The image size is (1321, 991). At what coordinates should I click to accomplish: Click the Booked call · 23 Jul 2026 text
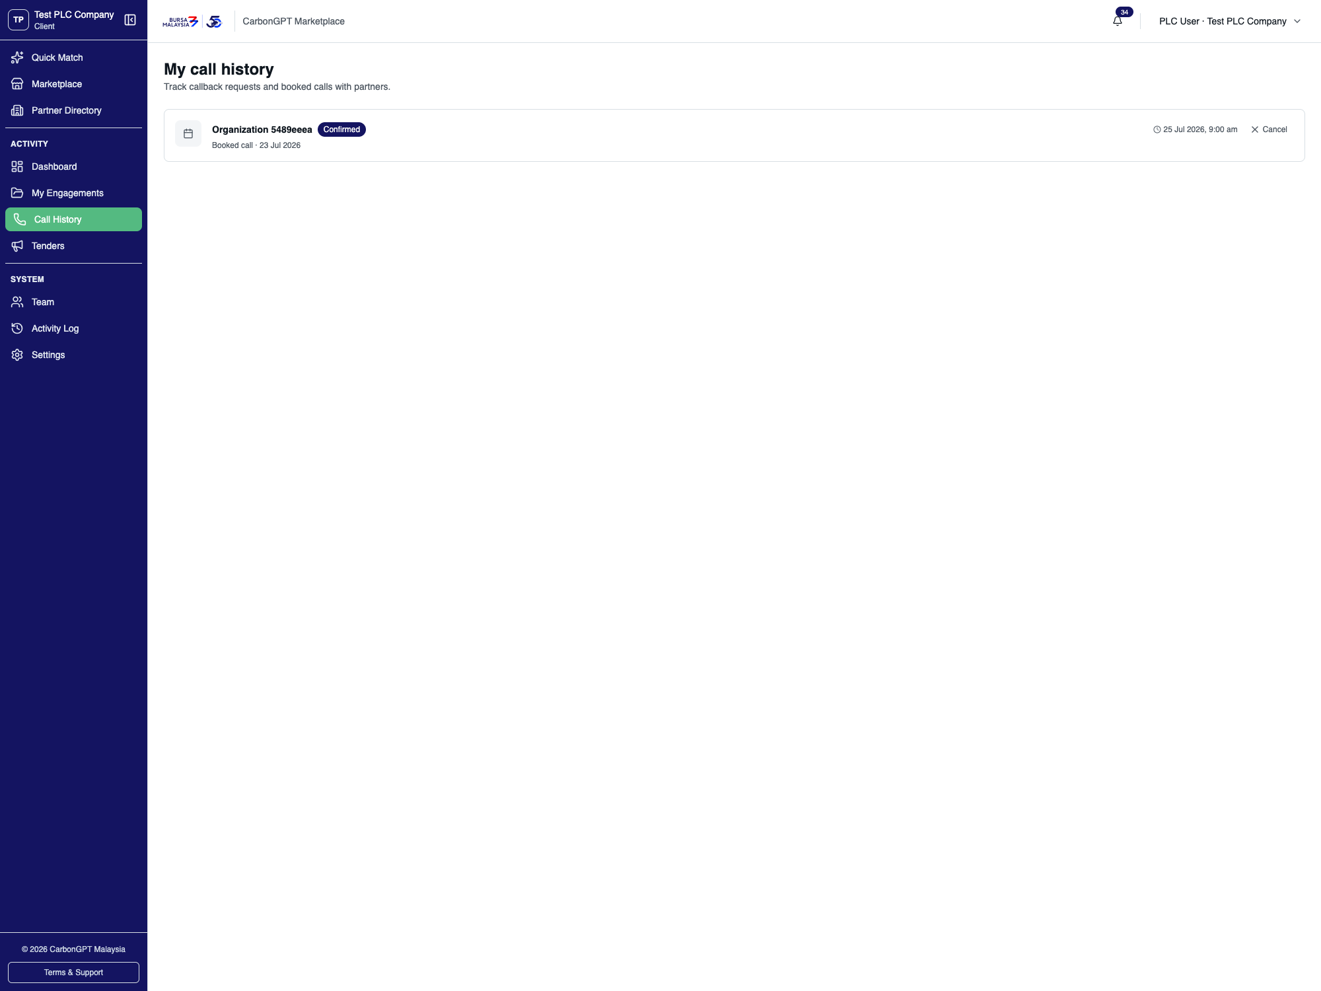[256, 145]
